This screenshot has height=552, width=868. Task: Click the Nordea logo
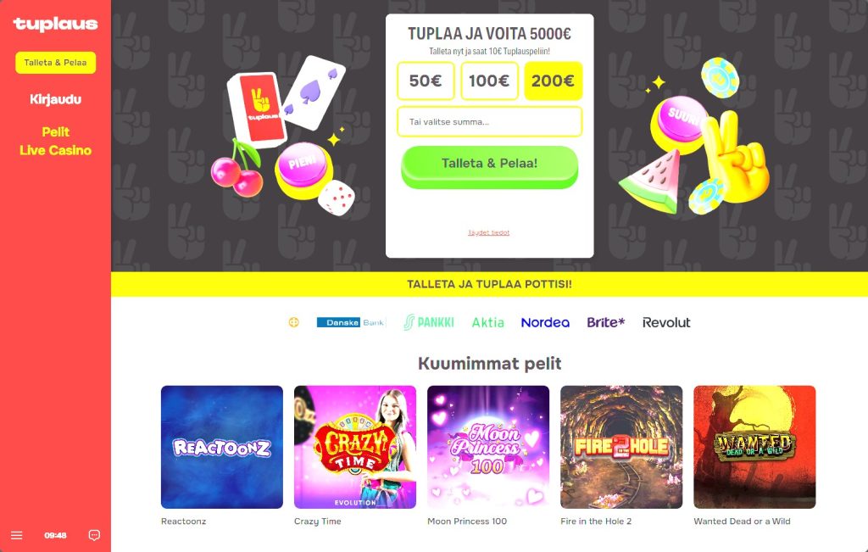545,322
